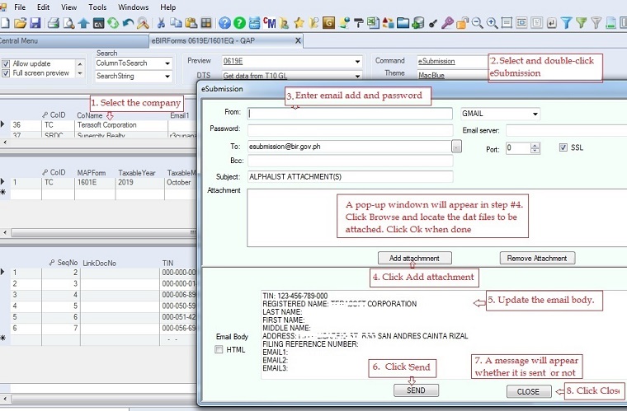
Task: Switch to the Central Menu tab
Action: (x=74, y=40)
